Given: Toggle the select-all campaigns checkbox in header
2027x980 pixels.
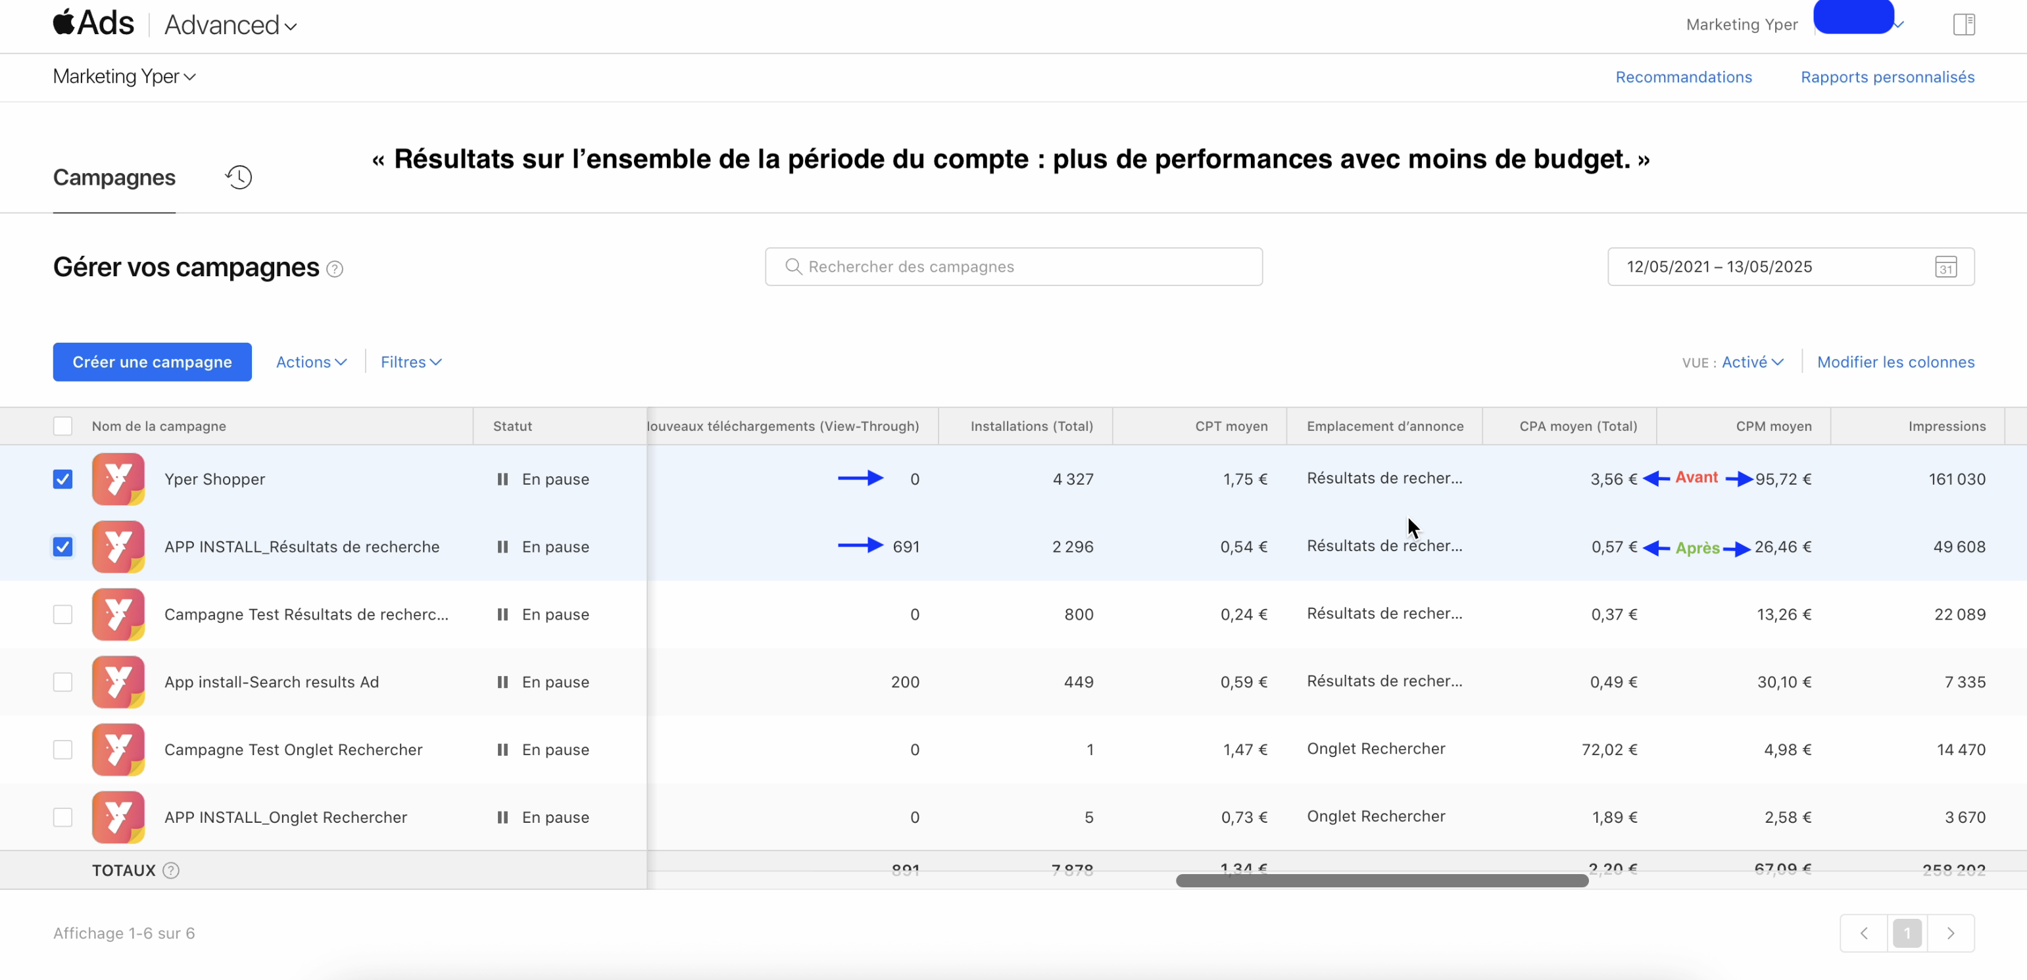Looking at the screenshot, I should [x=62, y=426].
